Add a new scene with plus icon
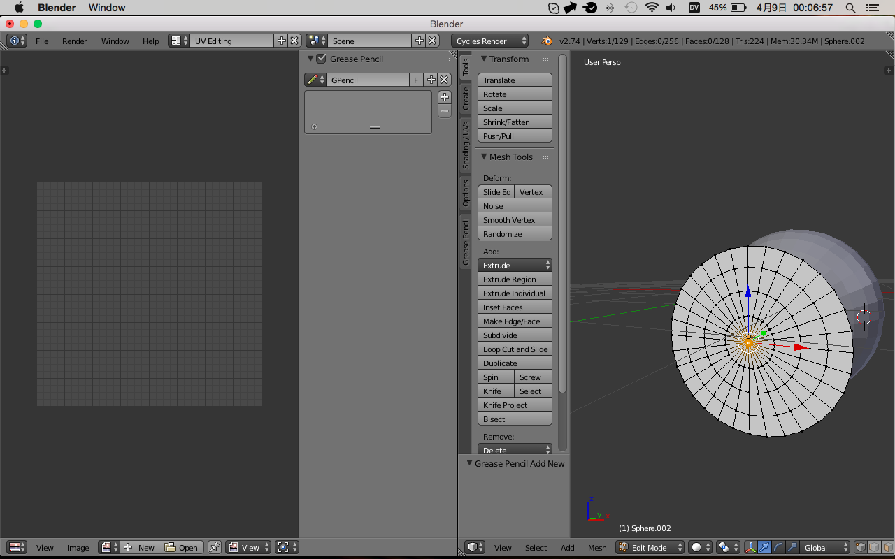The image size is (895, 559). (420, 41)
